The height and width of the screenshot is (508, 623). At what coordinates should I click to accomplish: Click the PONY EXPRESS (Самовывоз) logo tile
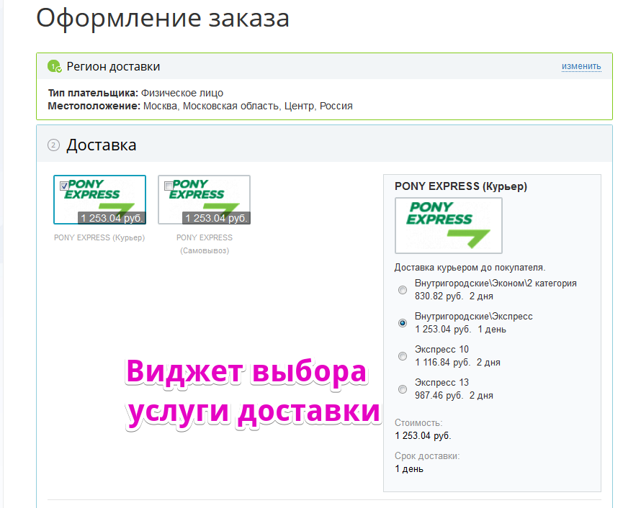[205, 199]
